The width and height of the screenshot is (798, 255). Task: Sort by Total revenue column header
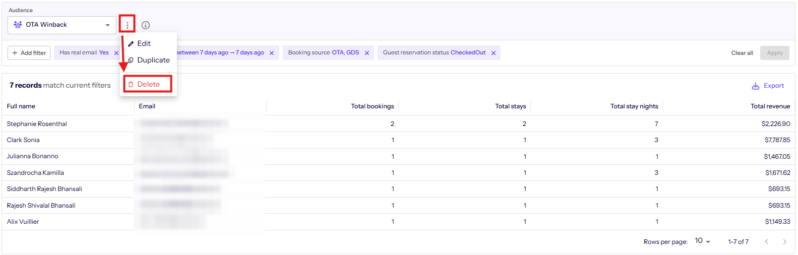[770, 106]
